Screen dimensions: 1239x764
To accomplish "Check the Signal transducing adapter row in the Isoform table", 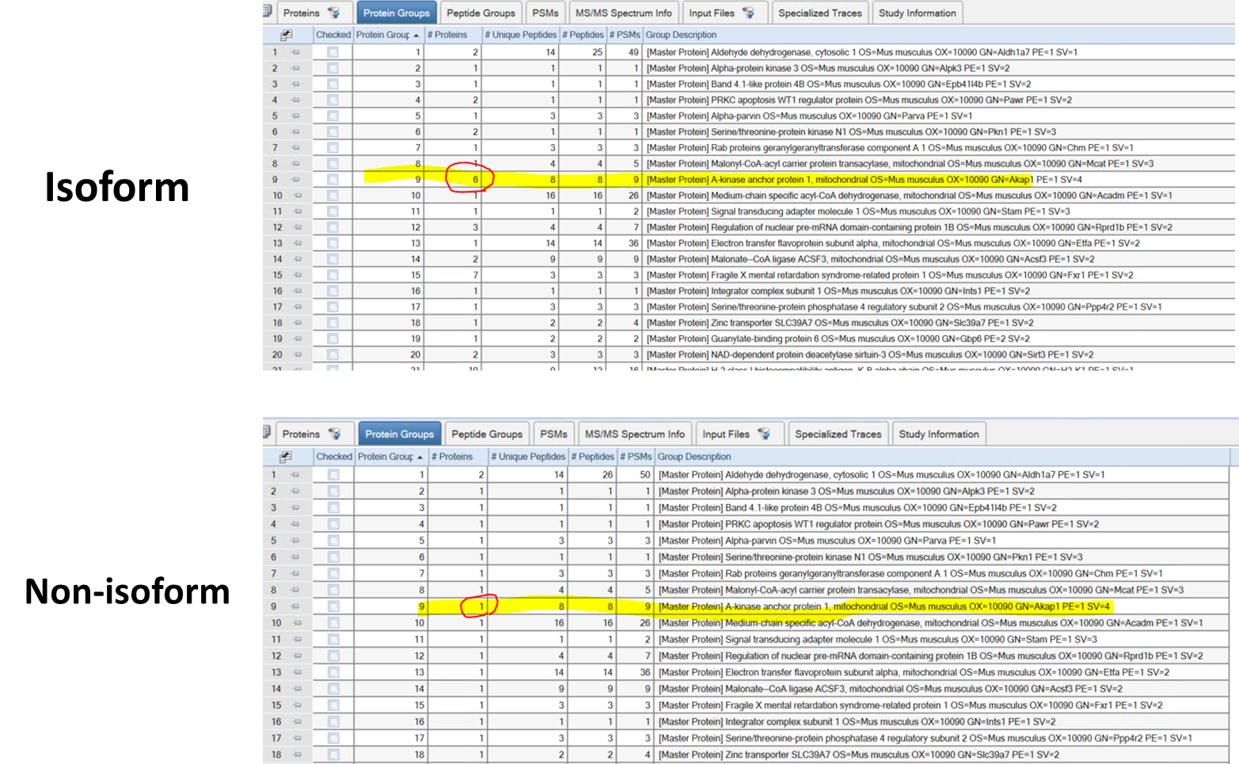I will tap(333, 211).
